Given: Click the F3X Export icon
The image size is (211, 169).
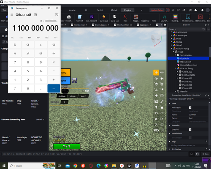Looking at the screenshot, I should [x=162, y=119].
